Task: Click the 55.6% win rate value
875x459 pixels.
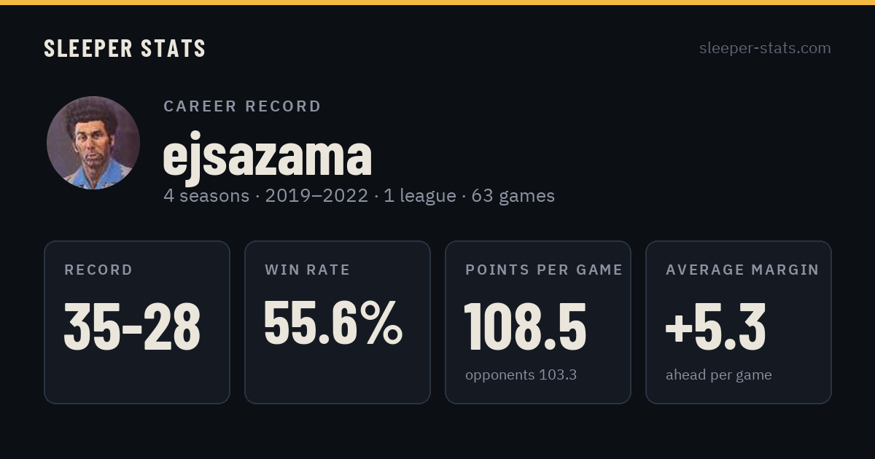Action: pos(333,323)
